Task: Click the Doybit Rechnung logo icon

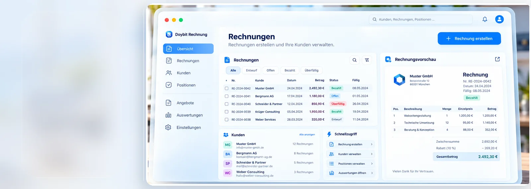Action: click(x=169, y=34)
